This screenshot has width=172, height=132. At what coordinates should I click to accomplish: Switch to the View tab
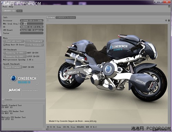click(x=19, y=11)
